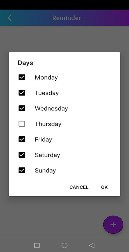Screen dimensions: 129x252
Task: Enable the Thursday checkbox
Action: [22, 124]
